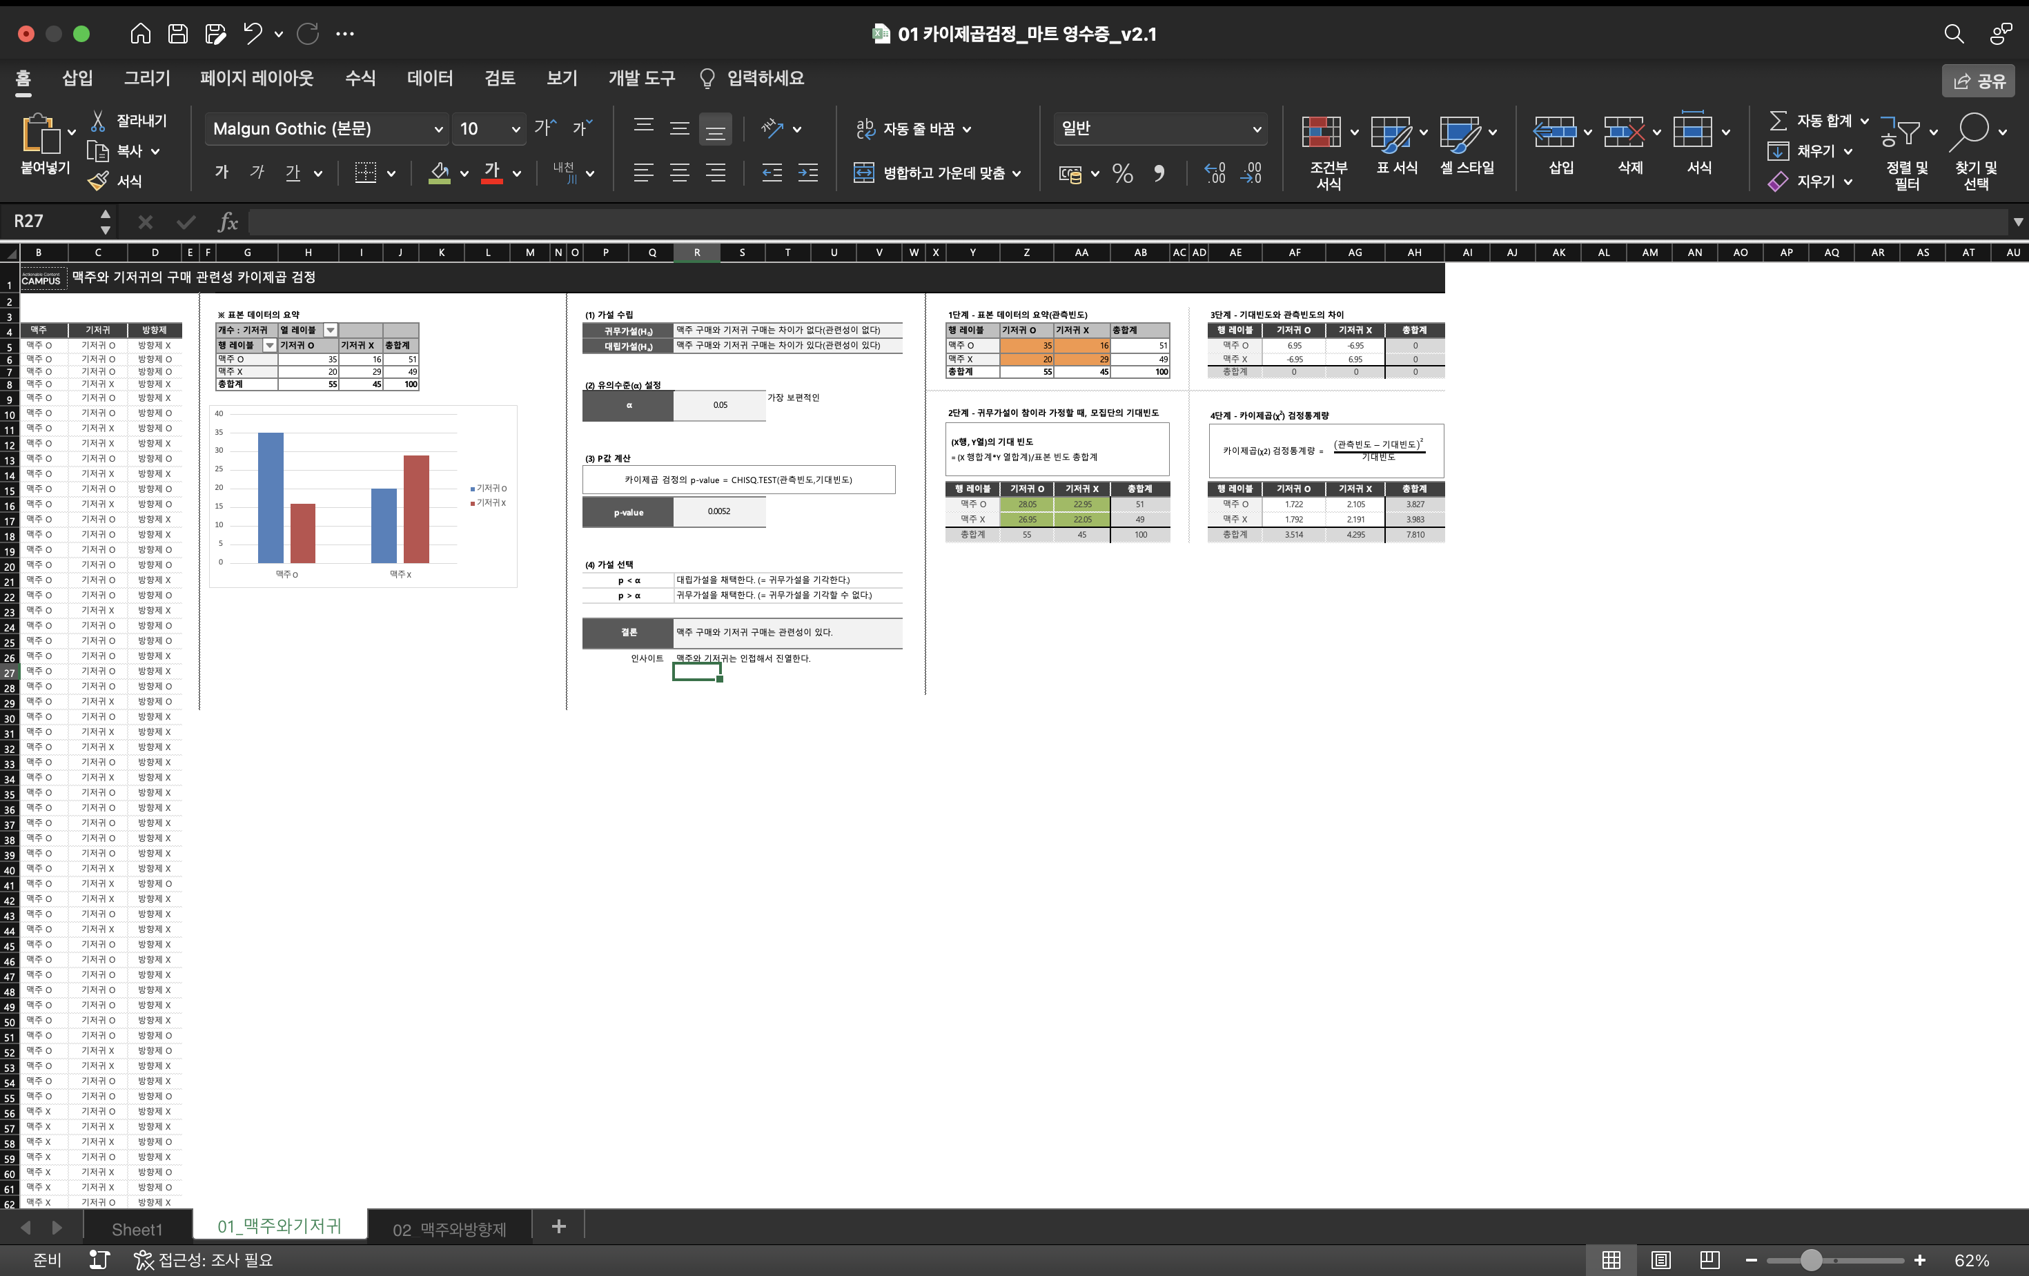Click the Format Painter brush icon
Viewport: 2029px width, 1276px height.
point(99,180)
